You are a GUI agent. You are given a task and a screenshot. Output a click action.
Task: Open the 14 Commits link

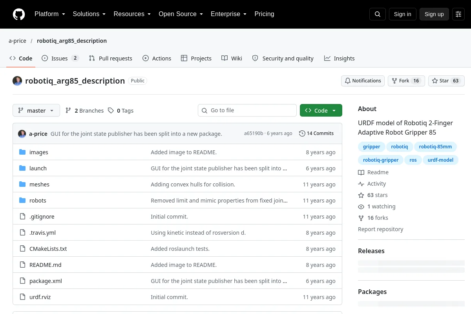click(x=316, y=133)
